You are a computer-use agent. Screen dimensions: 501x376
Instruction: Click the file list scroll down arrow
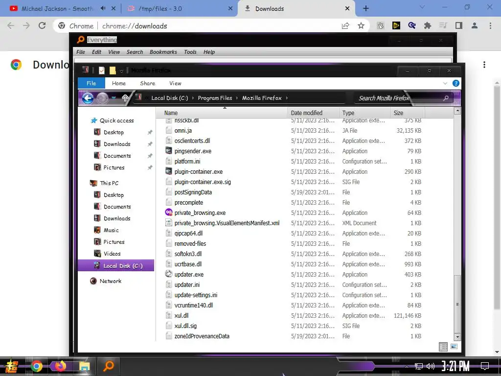pos(457,337)
